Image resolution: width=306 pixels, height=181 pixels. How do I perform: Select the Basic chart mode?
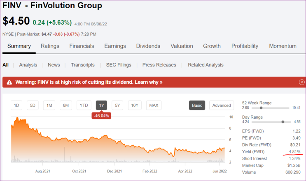point(197,105)
